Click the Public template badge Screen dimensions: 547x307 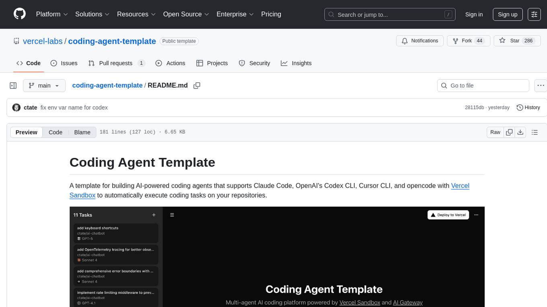(179, 41)
